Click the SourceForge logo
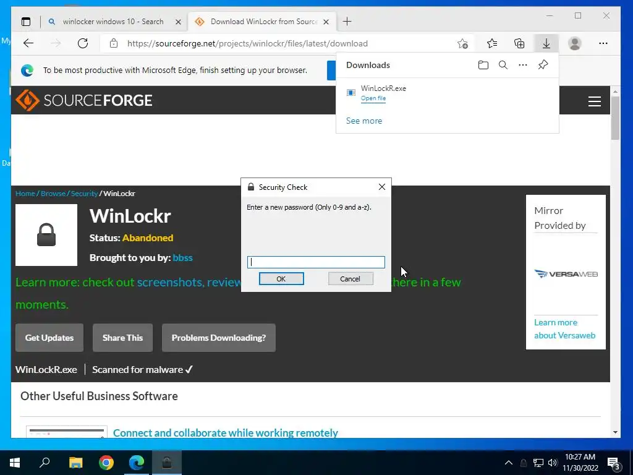 coord(84,100)
